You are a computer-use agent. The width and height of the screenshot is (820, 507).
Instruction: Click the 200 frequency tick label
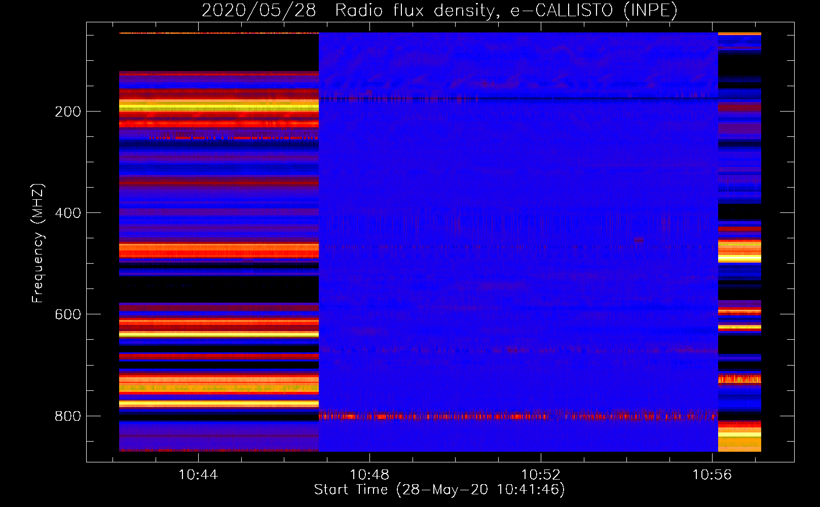point(68,112)
